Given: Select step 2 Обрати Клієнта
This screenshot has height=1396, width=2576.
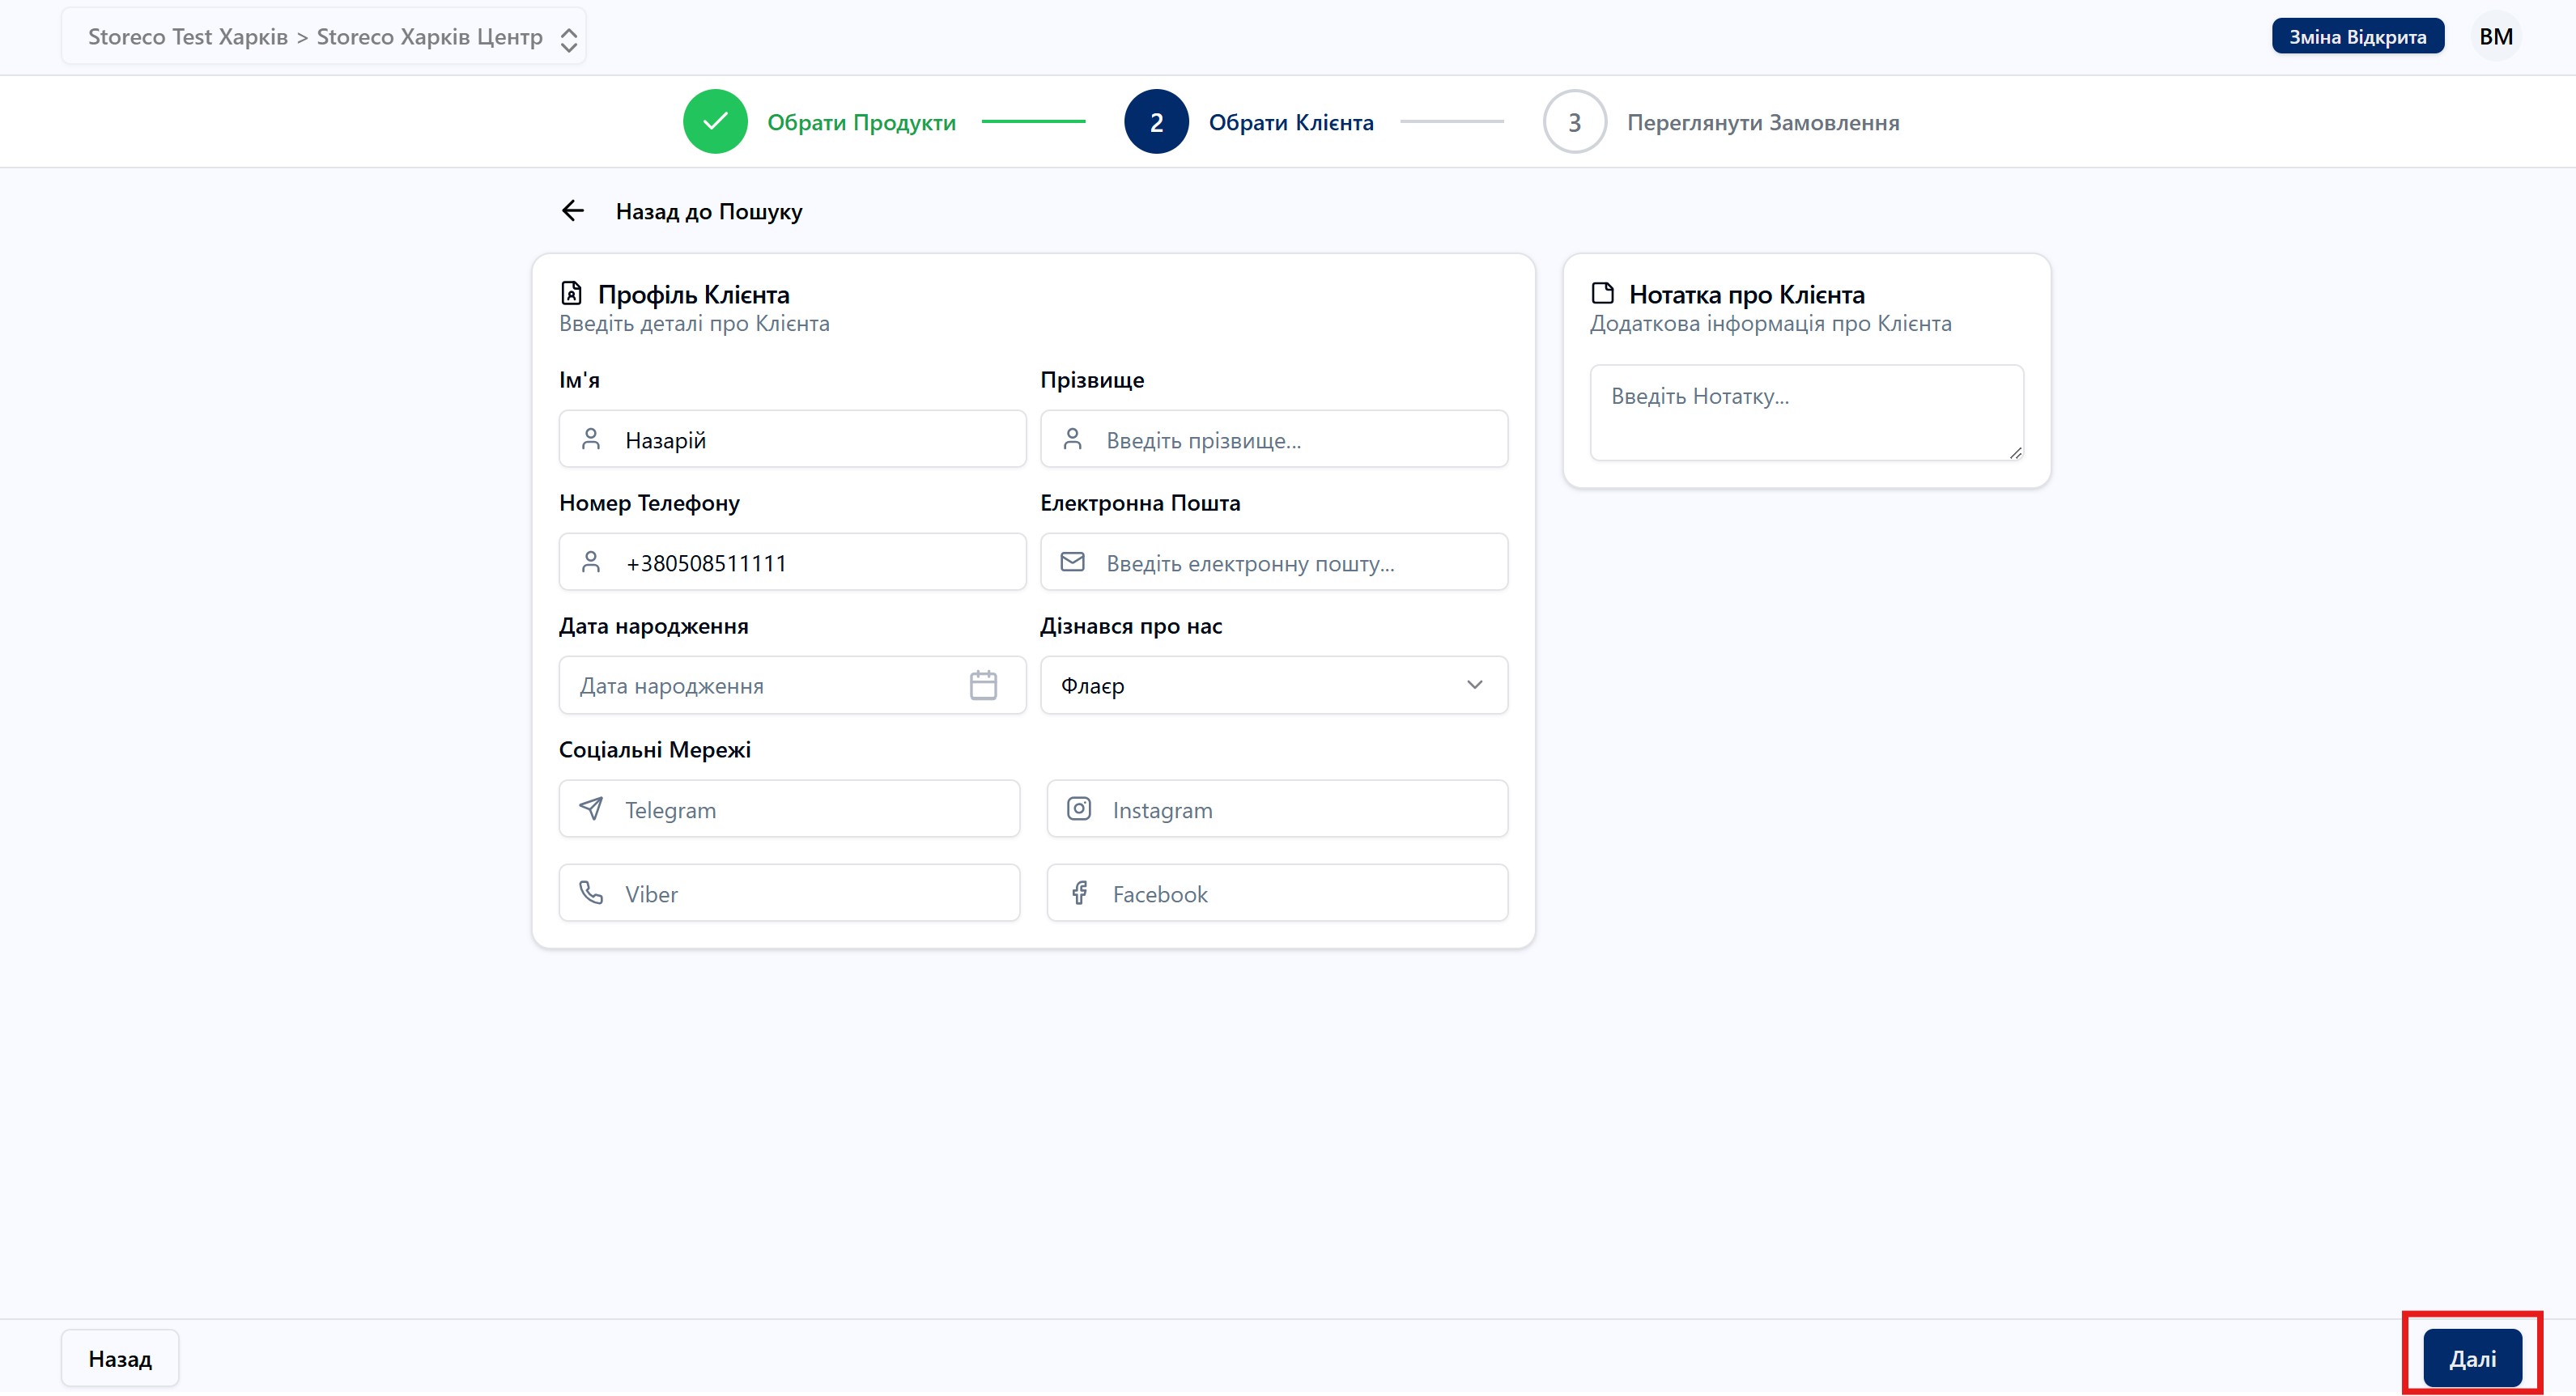Looking at the screenshot, I should [1290, 123].
